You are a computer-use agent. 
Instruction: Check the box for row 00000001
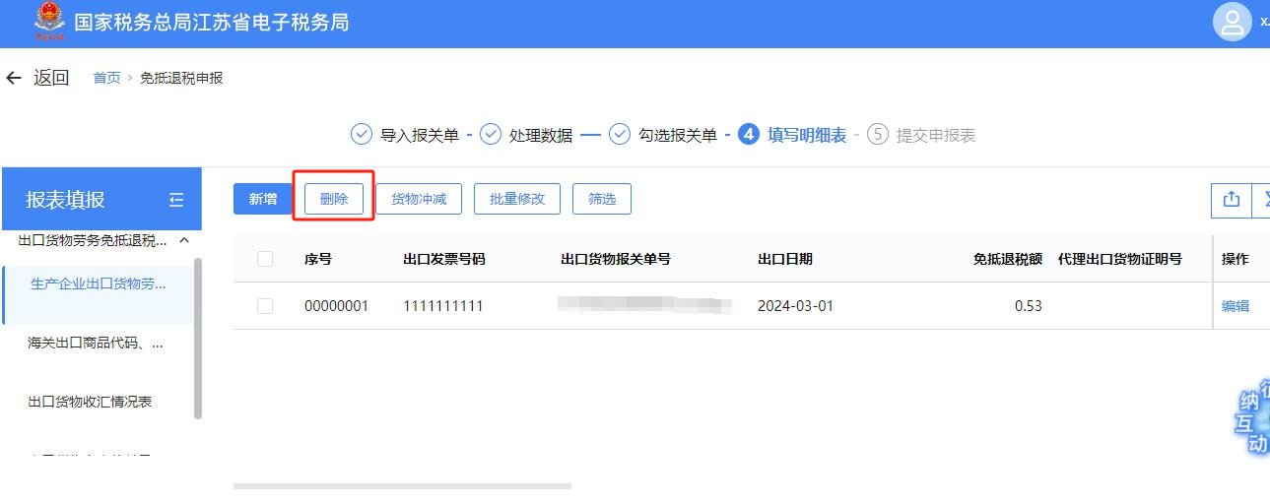pyautogui.click(x=264, y=306)
